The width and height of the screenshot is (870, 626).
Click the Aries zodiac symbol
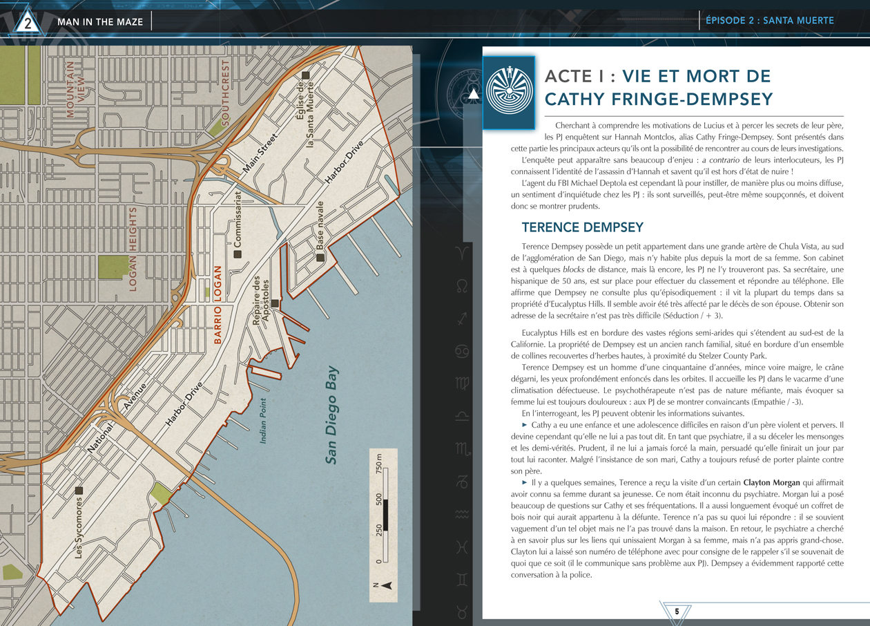click(x=462, y=252)
